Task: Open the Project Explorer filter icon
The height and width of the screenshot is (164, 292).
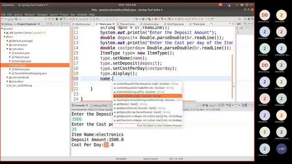Action: (x=54, y=24)
